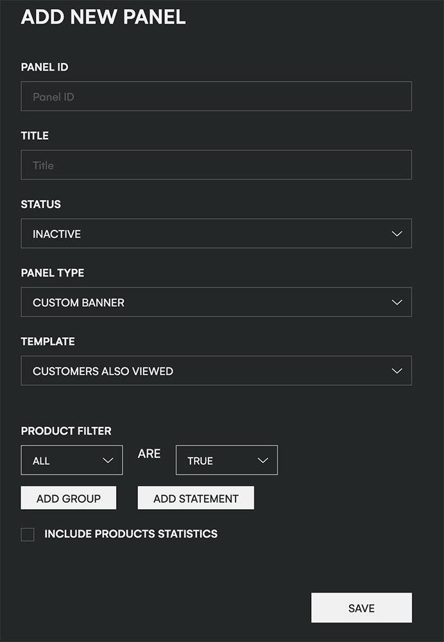The image size is (444, 642).
Task: Focus the Title input field
Action: 216,165
